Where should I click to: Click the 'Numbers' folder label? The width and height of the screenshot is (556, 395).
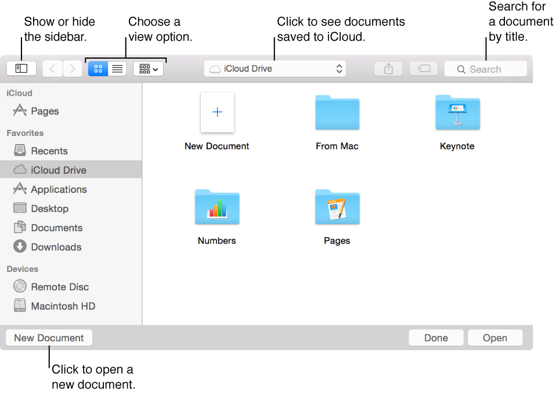pyautogui.click(x=216, y=240)
